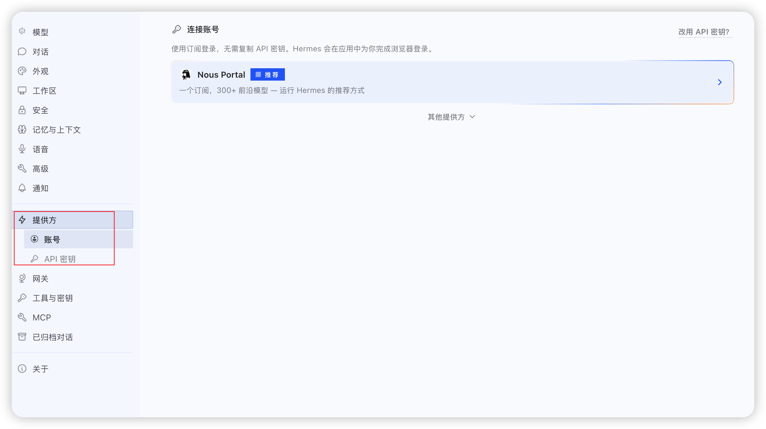Click the Nous Portal provider title
The height and width of the screenshot is (429, 766).
pos(221,75)
